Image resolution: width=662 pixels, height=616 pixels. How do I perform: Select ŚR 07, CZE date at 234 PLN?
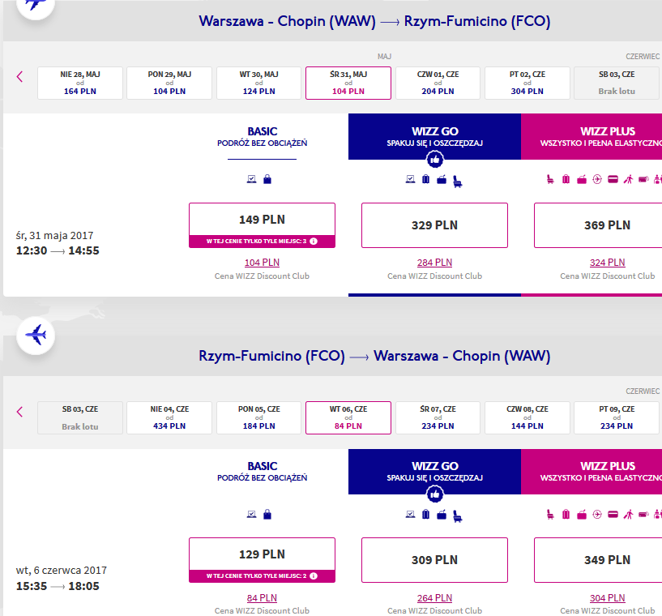(438, 418)
